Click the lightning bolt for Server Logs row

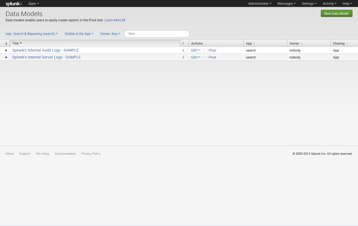pos(183,57)
